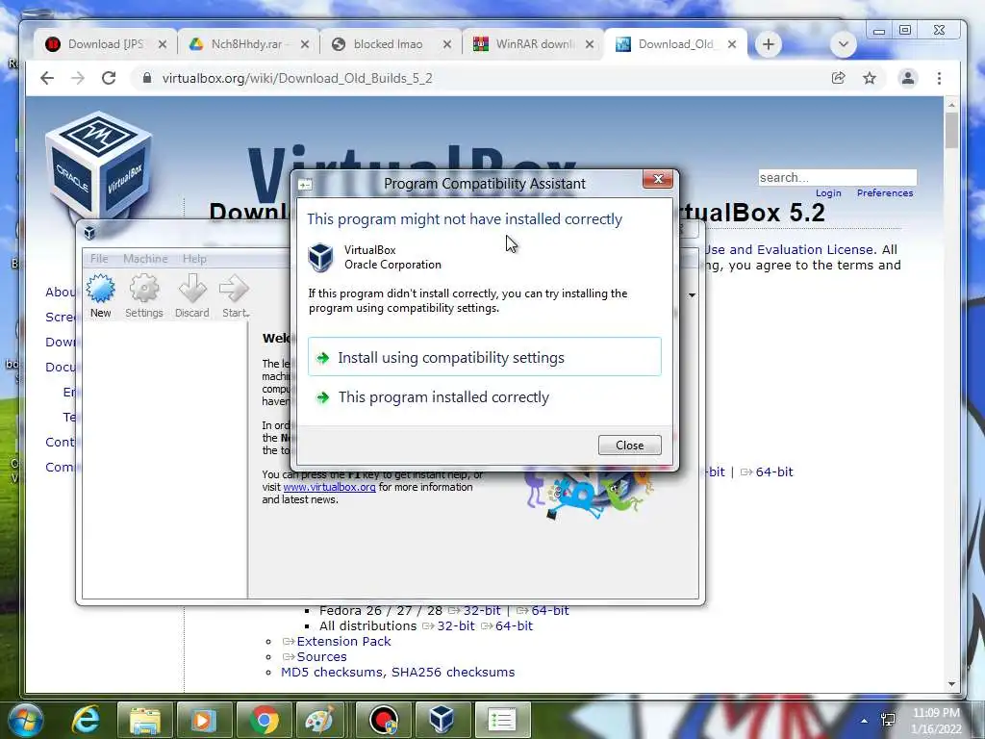
Task: Launch Internet Explorer from taskbar
Action: tap(86, 720)
